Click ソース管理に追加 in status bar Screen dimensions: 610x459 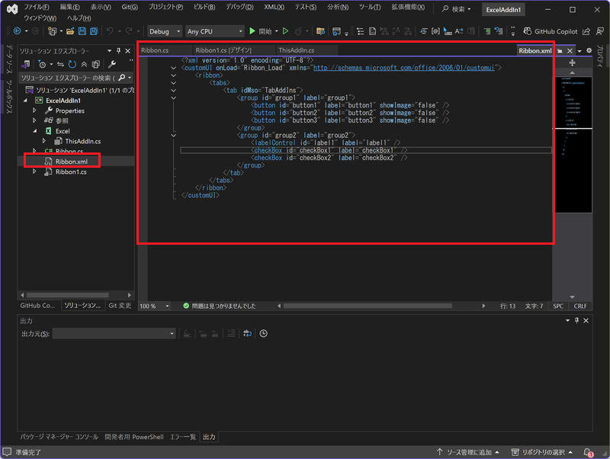(x=467, y=452)
